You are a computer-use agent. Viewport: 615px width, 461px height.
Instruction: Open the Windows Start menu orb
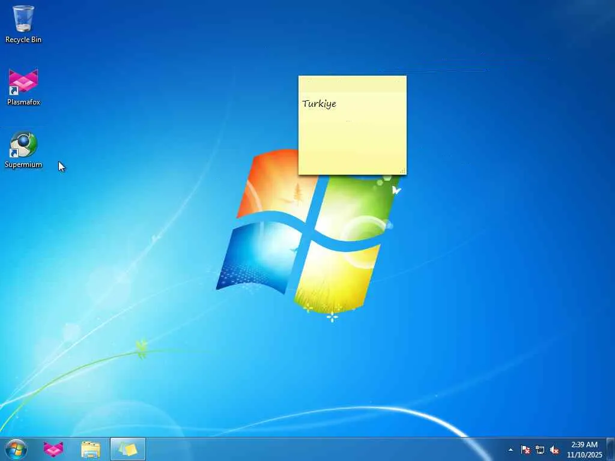[x=16, y=449]
